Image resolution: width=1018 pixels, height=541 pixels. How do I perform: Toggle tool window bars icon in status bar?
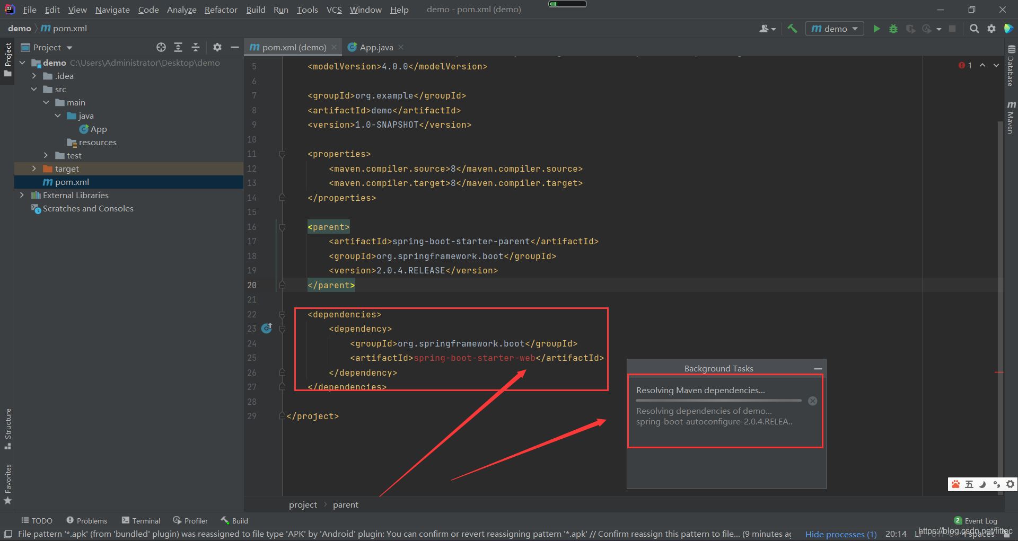point(8,534)
